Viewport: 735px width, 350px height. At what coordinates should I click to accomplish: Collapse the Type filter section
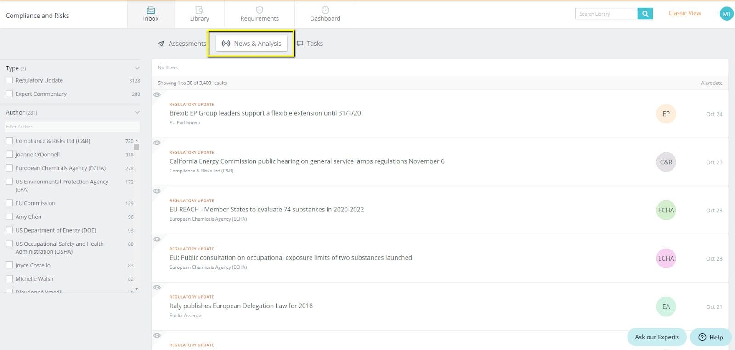tap(137, 68)
